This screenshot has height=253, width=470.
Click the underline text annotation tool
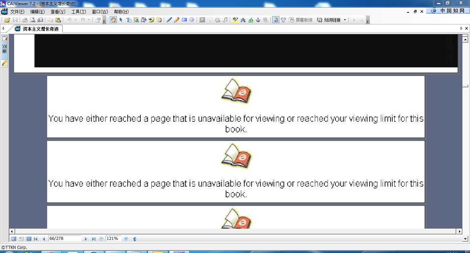point(250,20)
